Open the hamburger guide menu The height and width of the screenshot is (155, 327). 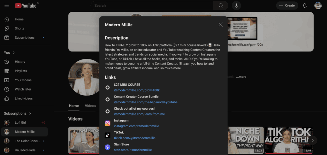click(6, 5)
